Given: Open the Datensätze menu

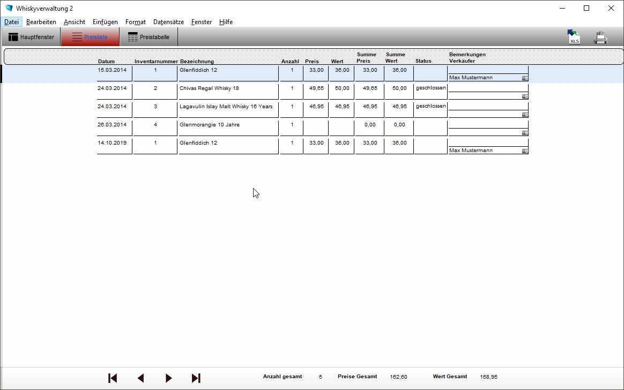Looking at the screenshot, I should [168, 22].
